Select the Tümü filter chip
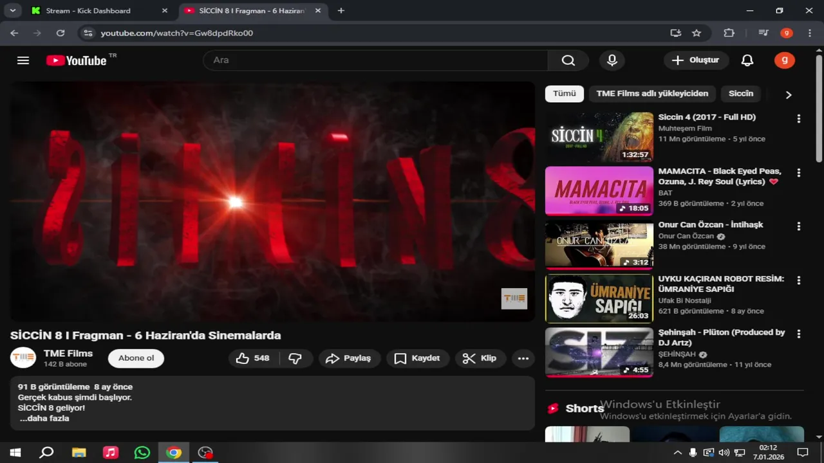The height and width of the screenshot is (463, 824). pos(565,93)
